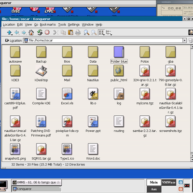Select the Backup folder
193x193 pixels.
(41, 55)
